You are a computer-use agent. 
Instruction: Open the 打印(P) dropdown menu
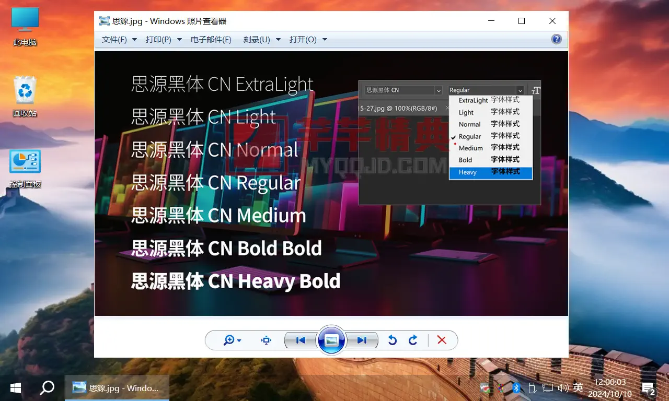(x=164, y=40)
